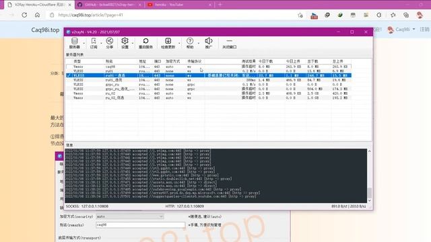Sort server list by Alias (别名) column
Viewport: 431px width, 242px height.
coord(109,61)
